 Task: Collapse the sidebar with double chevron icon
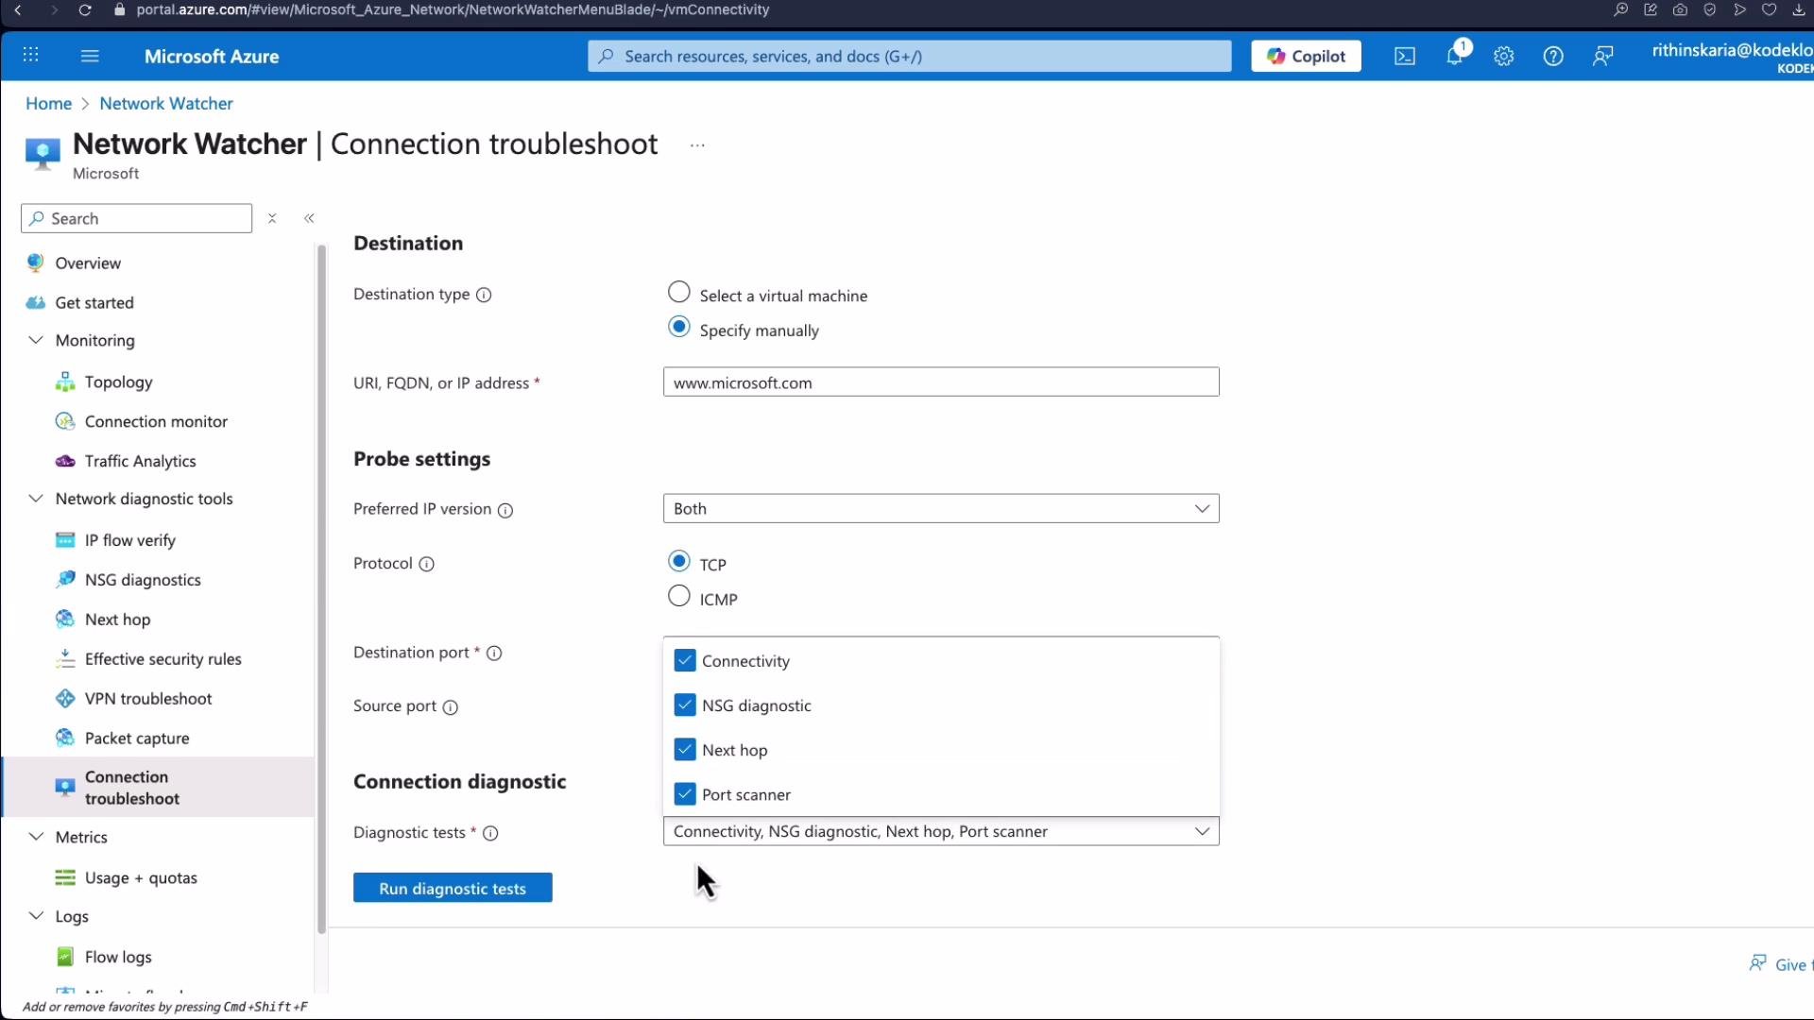[309, 218]
